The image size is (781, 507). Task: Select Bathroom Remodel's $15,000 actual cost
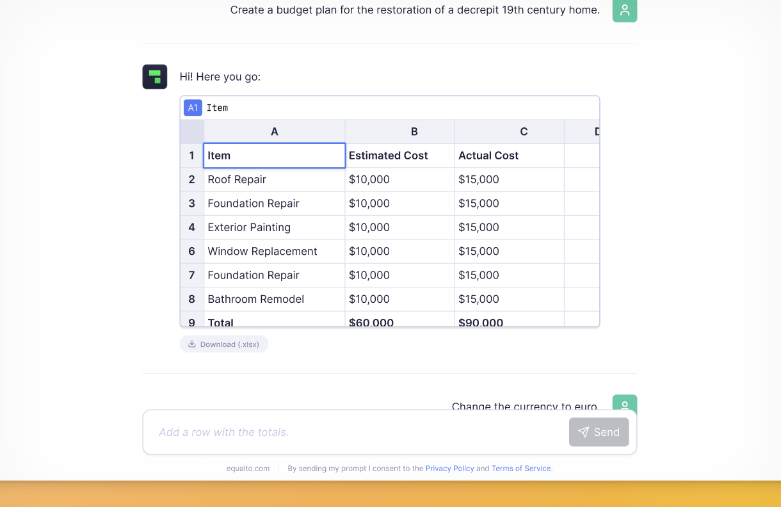pos(510,299)
